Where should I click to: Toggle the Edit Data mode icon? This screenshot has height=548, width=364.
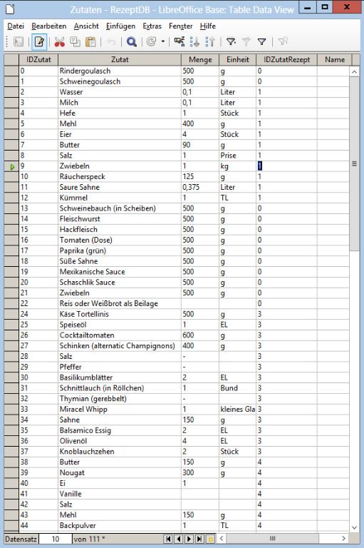pyautogui.click(x=39, y=42)
